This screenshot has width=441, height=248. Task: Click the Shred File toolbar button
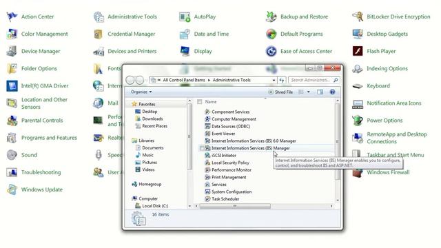coord(280,92)
